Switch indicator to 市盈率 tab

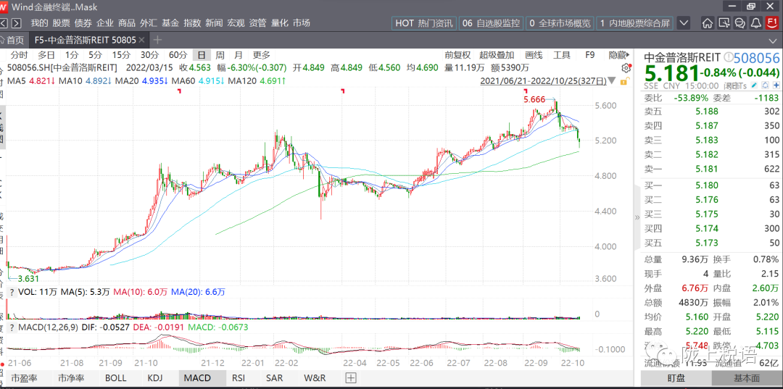(24, 378)
